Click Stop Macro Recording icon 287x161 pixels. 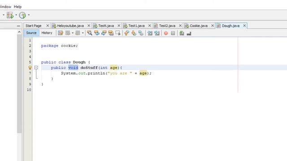click(173, 33)
